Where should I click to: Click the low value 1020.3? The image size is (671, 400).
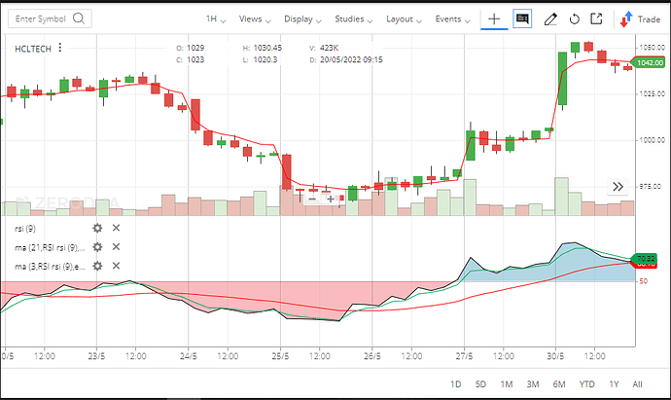tap(265, 60)
